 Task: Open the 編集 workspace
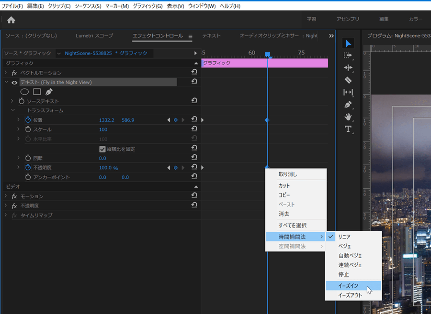[x=384, y=19]
